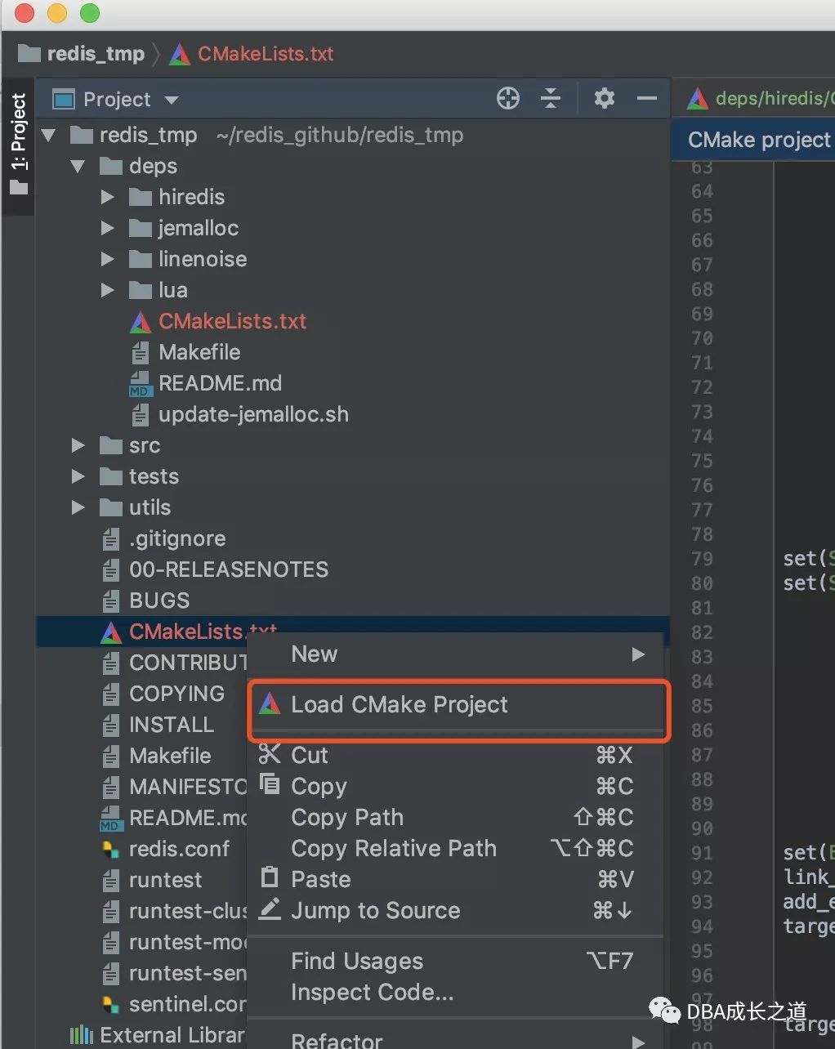
Task: Click the jemalloc folder icon
Action: point(141,228)
